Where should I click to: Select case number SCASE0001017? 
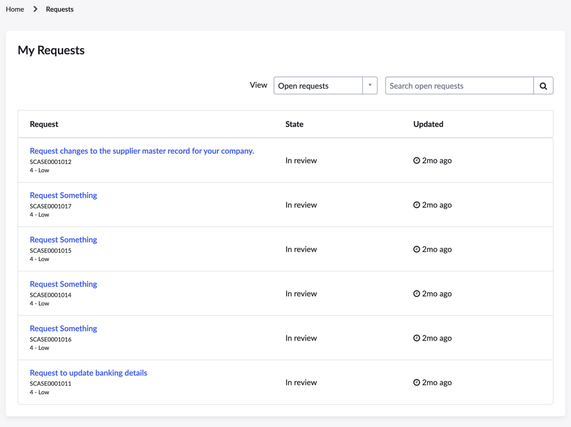coord(51,206)
